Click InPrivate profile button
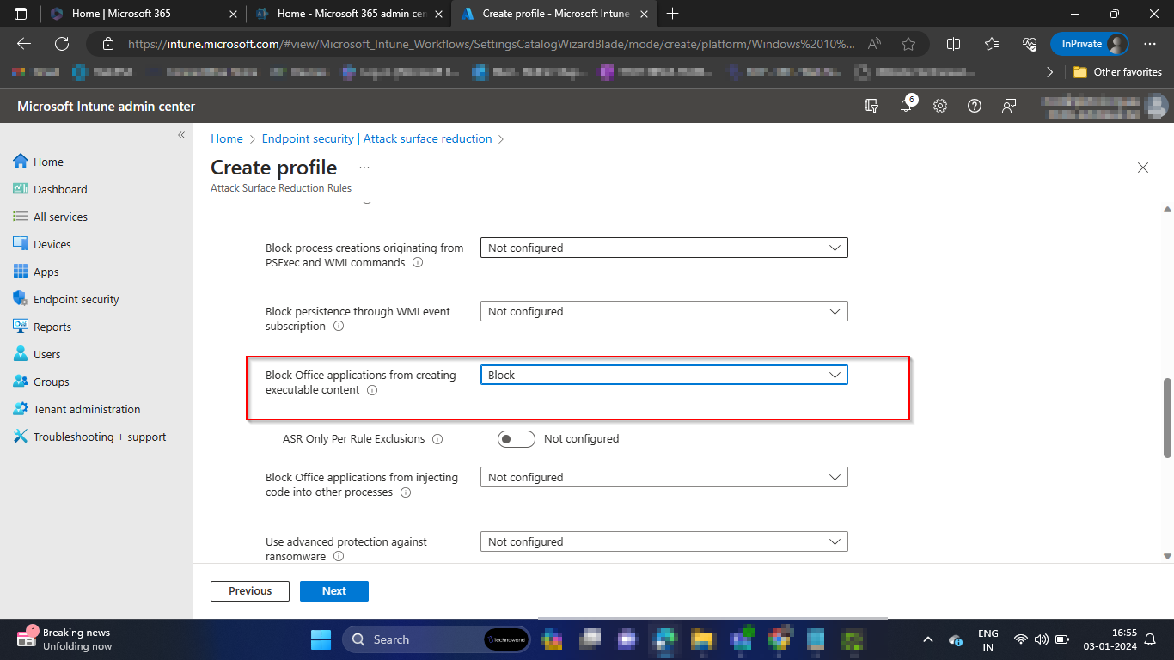This screenshot has width=1174, height=660. point(1089,44)
